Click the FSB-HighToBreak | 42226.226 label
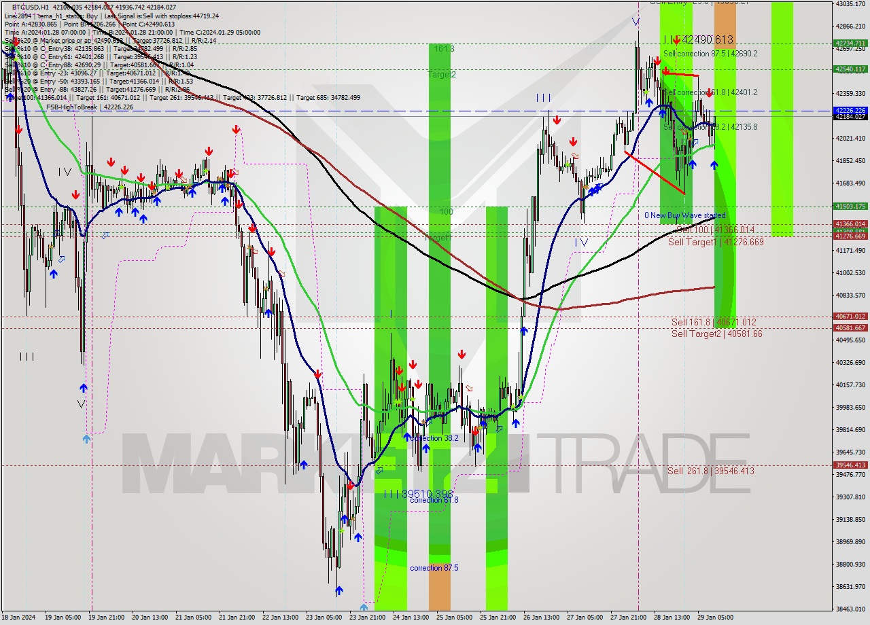This screenshot has height=625, width=870. [x=90, y=107]
